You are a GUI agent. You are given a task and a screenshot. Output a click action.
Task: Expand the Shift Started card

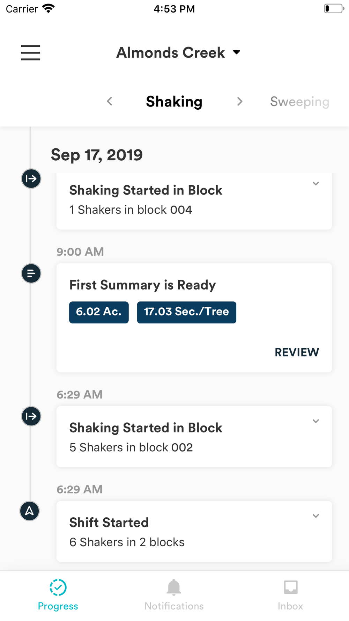coord(316,516)
